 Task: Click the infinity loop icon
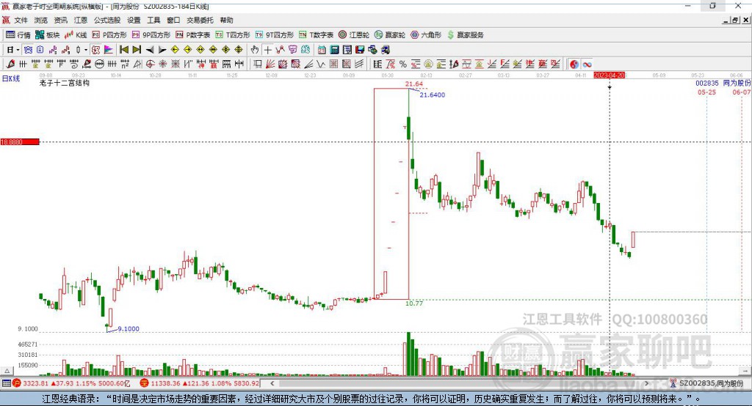(587, 64)
